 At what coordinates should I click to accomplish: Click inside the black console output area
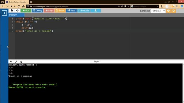point(95,83)
